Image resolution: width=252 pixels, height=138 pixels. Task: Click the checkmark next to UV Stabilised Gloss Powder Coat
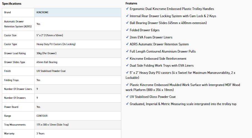point(127,97)
